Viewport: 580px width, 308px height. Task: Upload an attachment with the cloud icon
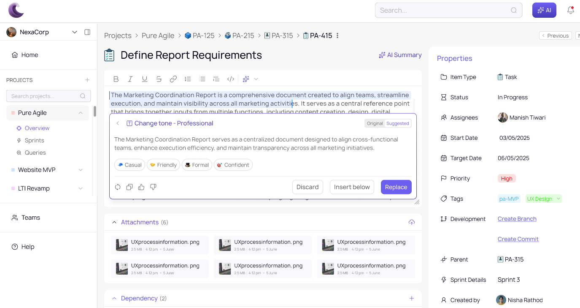click(412, 222)
